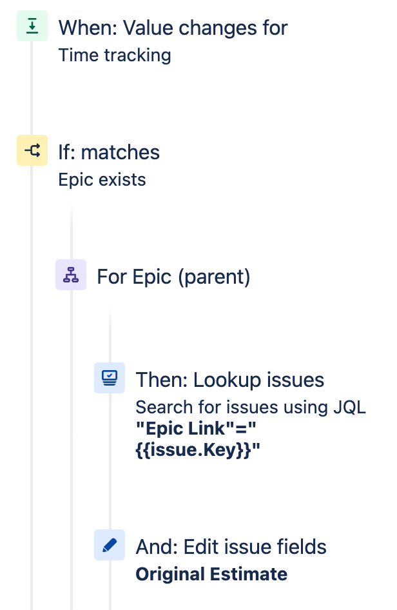Click connector between For Epic and Lookup issues

pyautogui.click(x=110, y=335)
